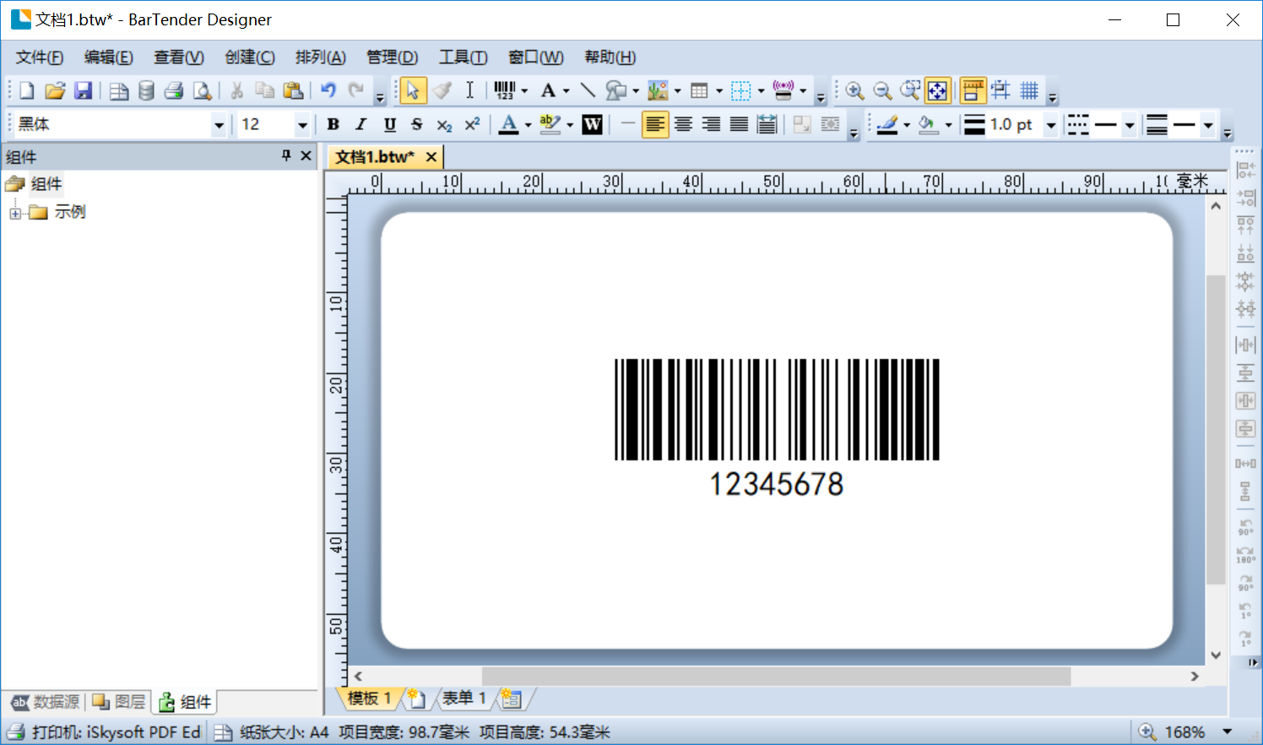1263x745 pixels.
Task: Select the layout grid tool
Action: pyautogui.click(x=741, y=90)
